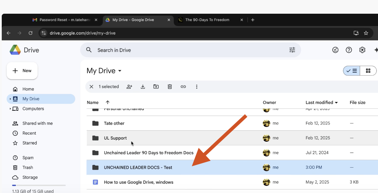Screen dimensions: 378x193
Task: Click owner avatar in Tate other row
Action: point(266,123)
